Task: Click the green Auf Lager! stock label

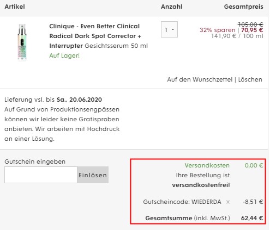Action: click(64, 55)
